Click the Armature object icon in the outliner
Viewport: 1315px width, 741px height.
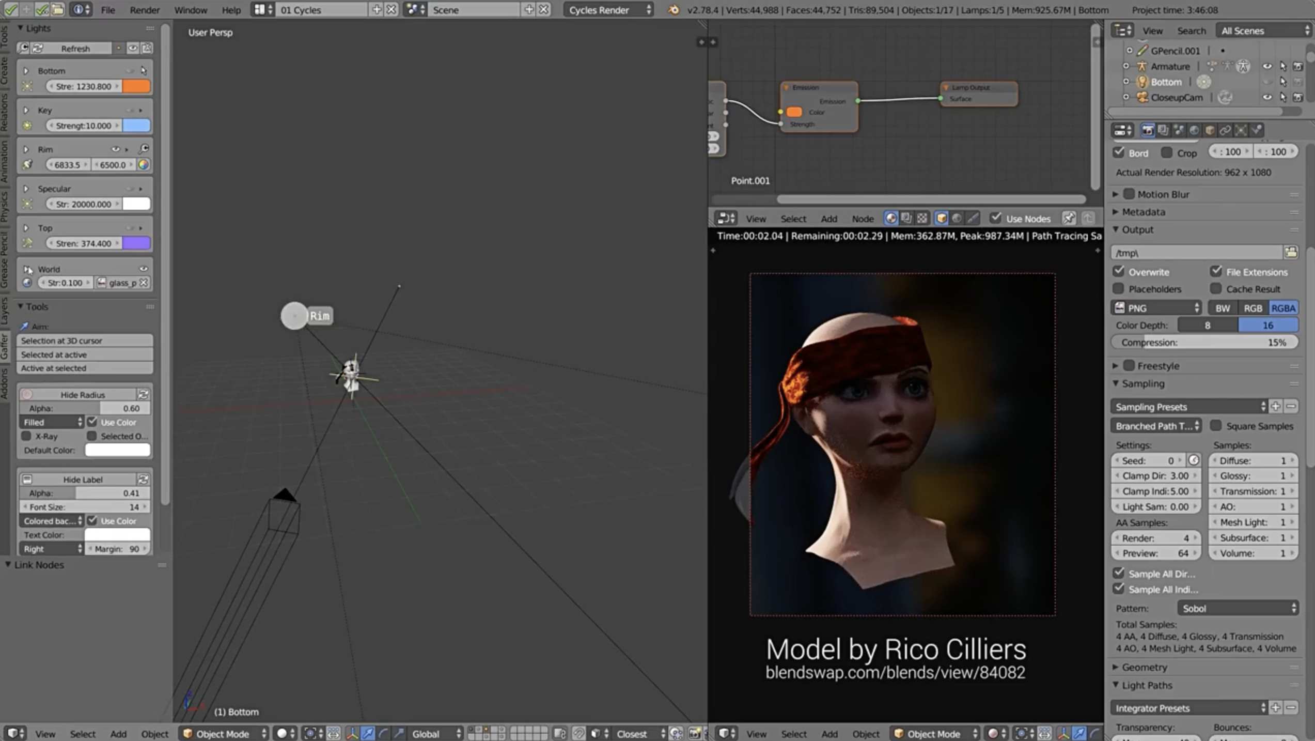coord(1142,66)
